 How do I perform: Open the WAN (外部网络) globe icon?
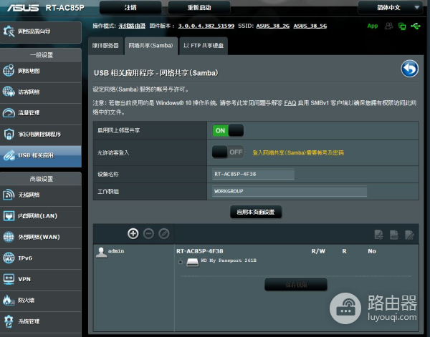[x=9, y=237]
